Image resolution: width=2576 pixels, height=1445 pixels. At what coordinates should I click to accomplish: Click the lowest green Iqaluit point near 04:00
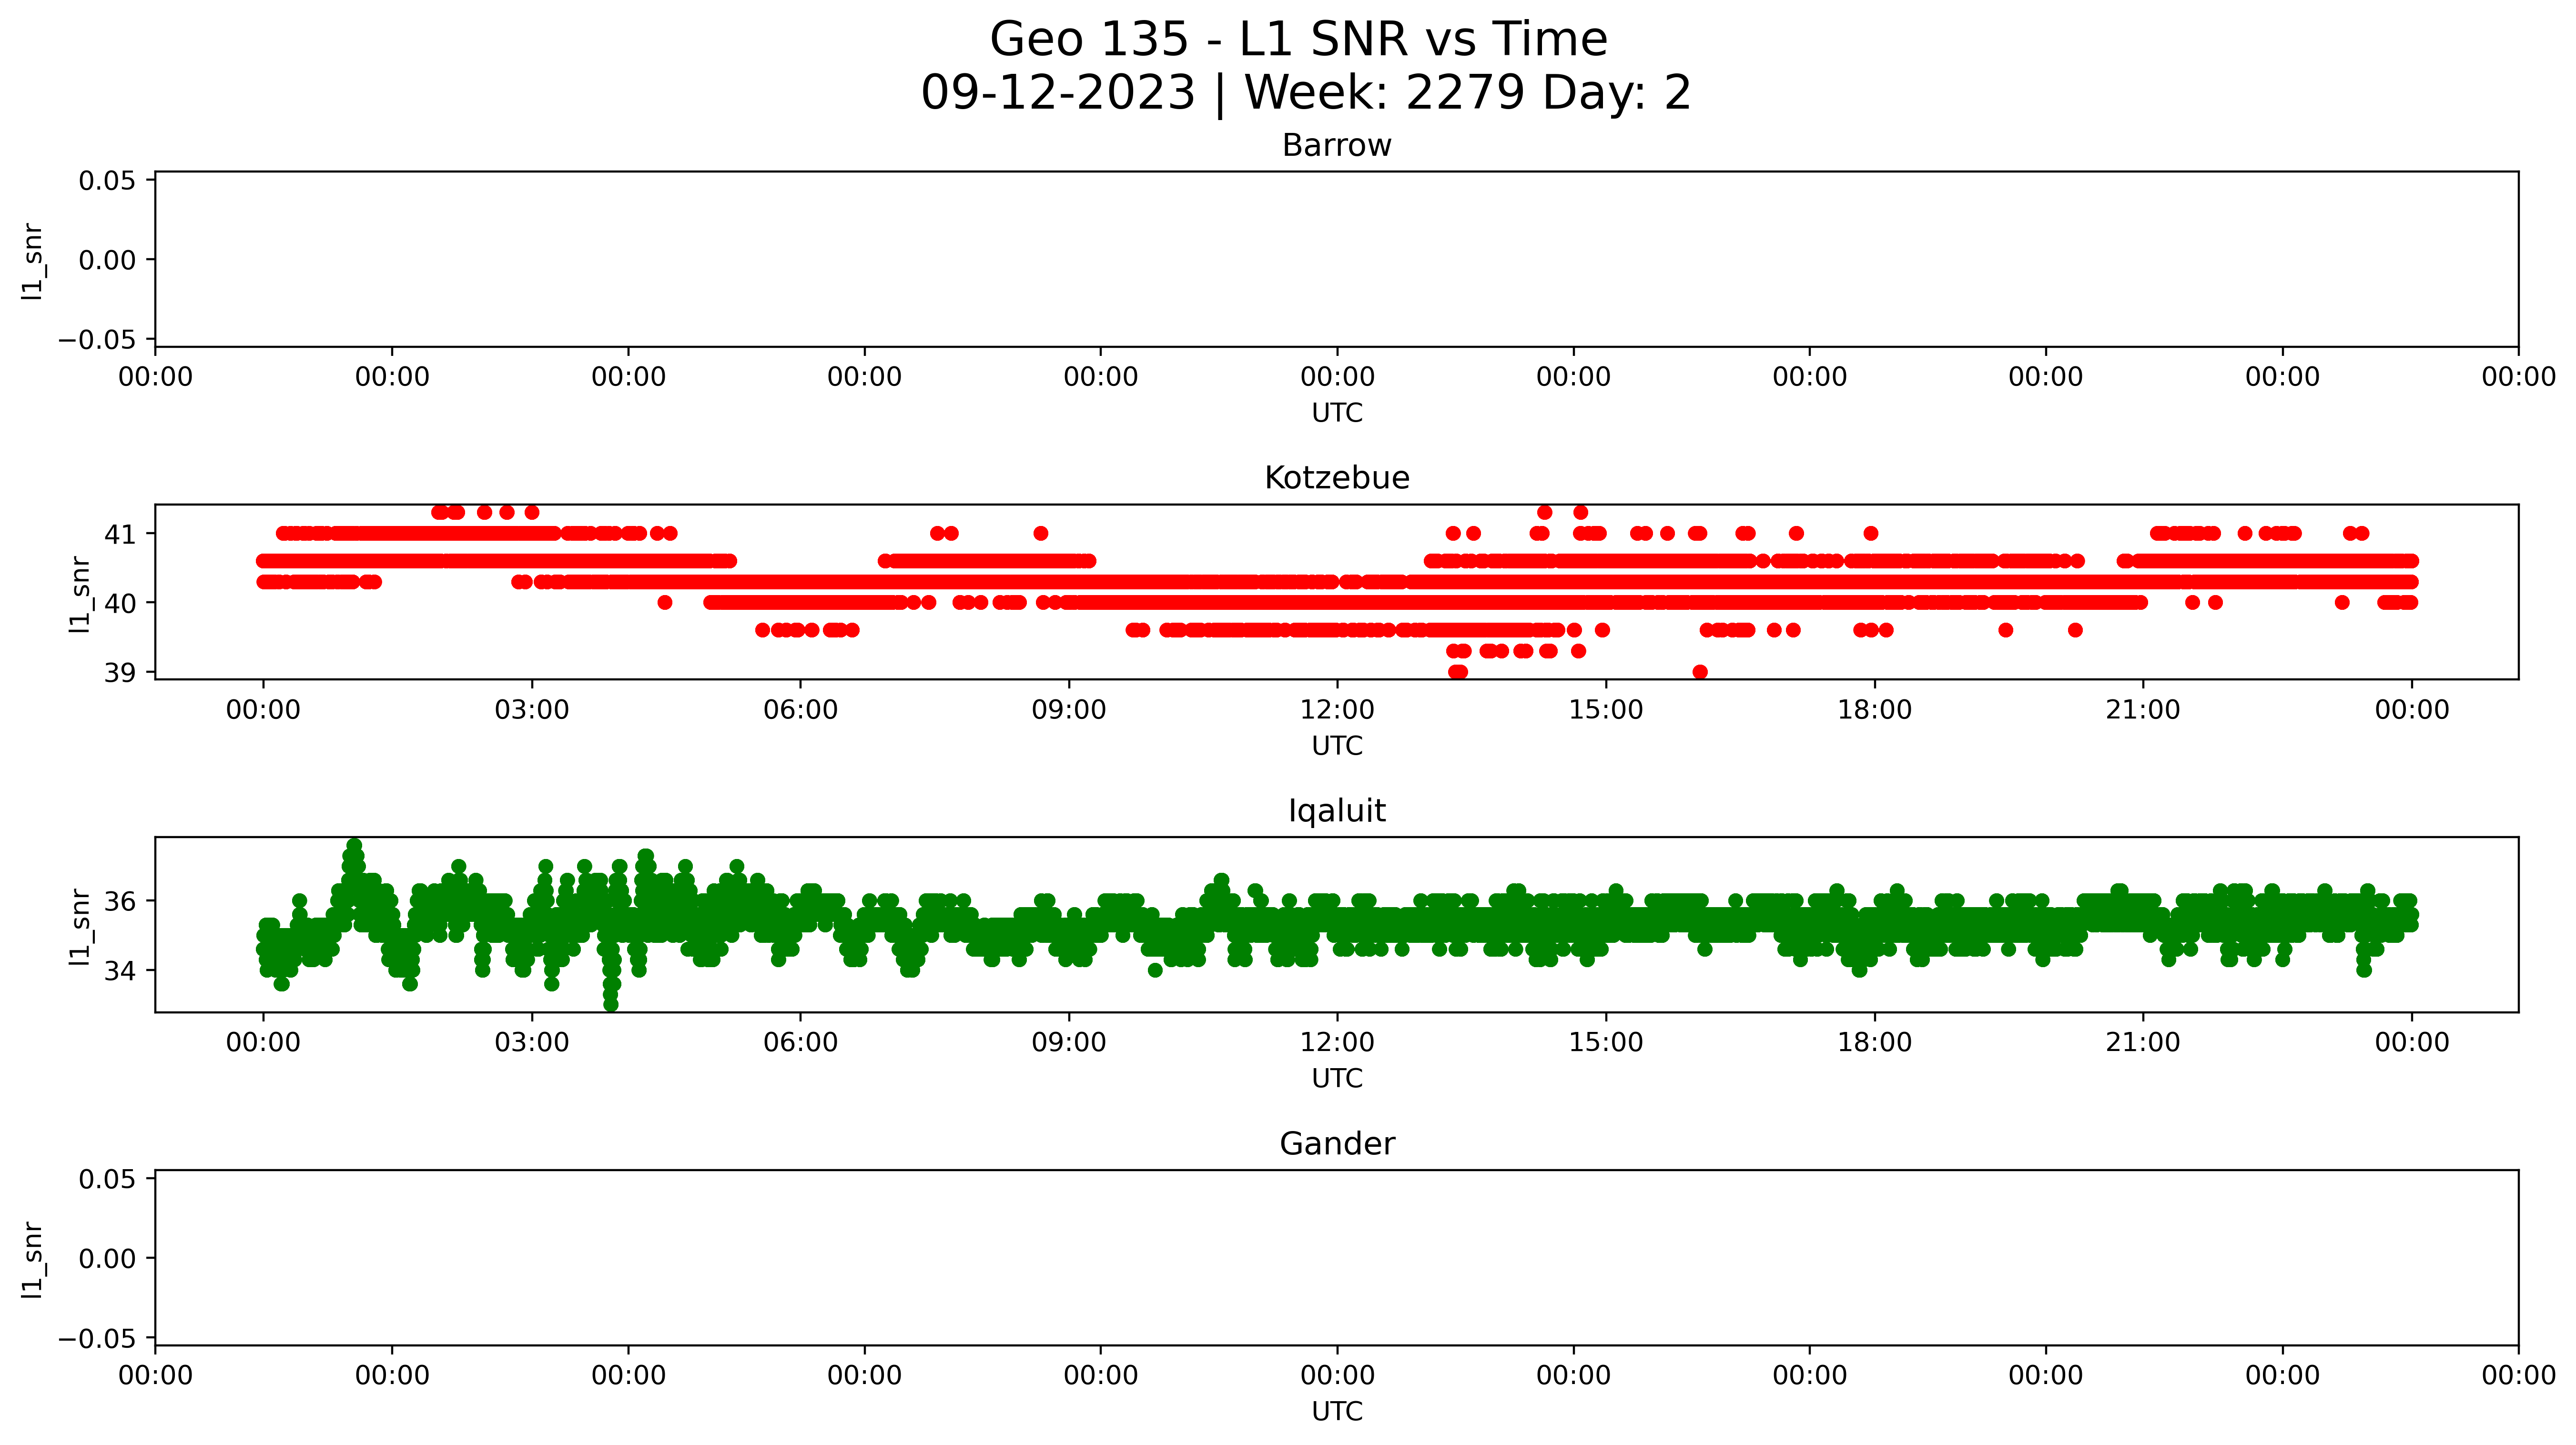(x=611, y=1004)
